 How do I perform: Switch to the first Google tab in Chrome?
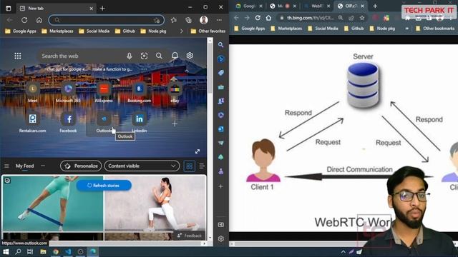[249, 6]
